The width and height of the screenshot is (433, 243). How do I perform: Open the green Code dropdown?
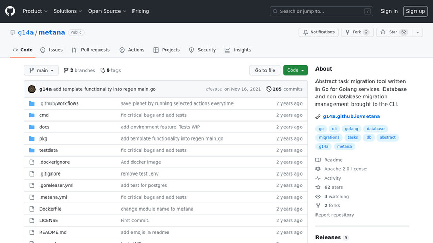[295, 71]
